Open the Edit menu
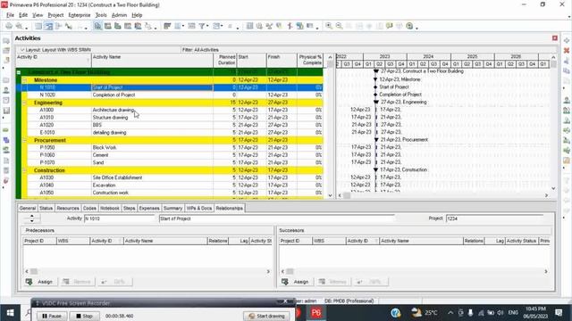 [23, 15]
